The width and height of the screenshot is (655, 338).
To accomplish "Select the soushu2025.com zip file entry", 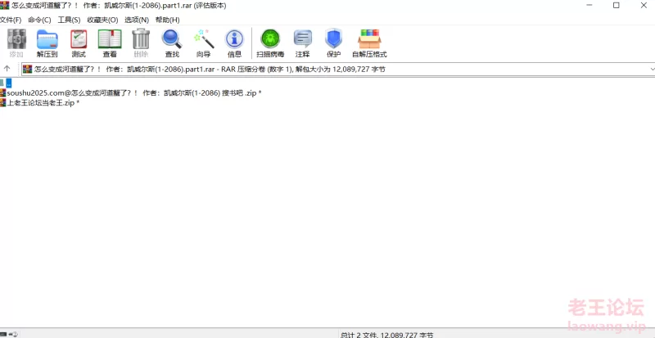I will (131, 92).
